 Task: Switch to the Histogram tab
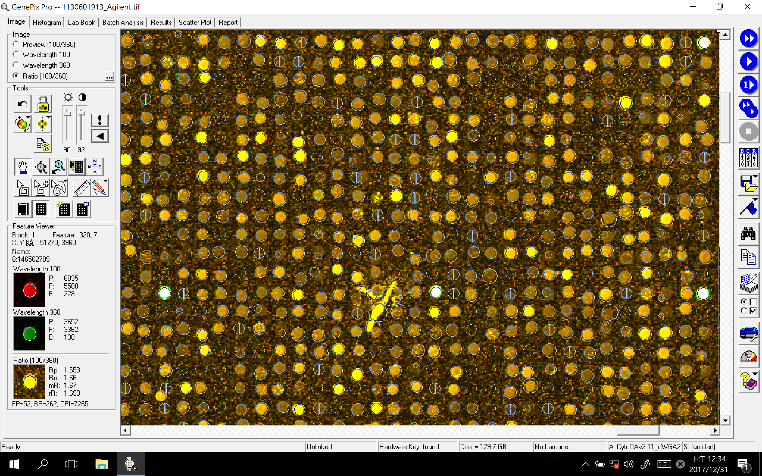[47, 22]
